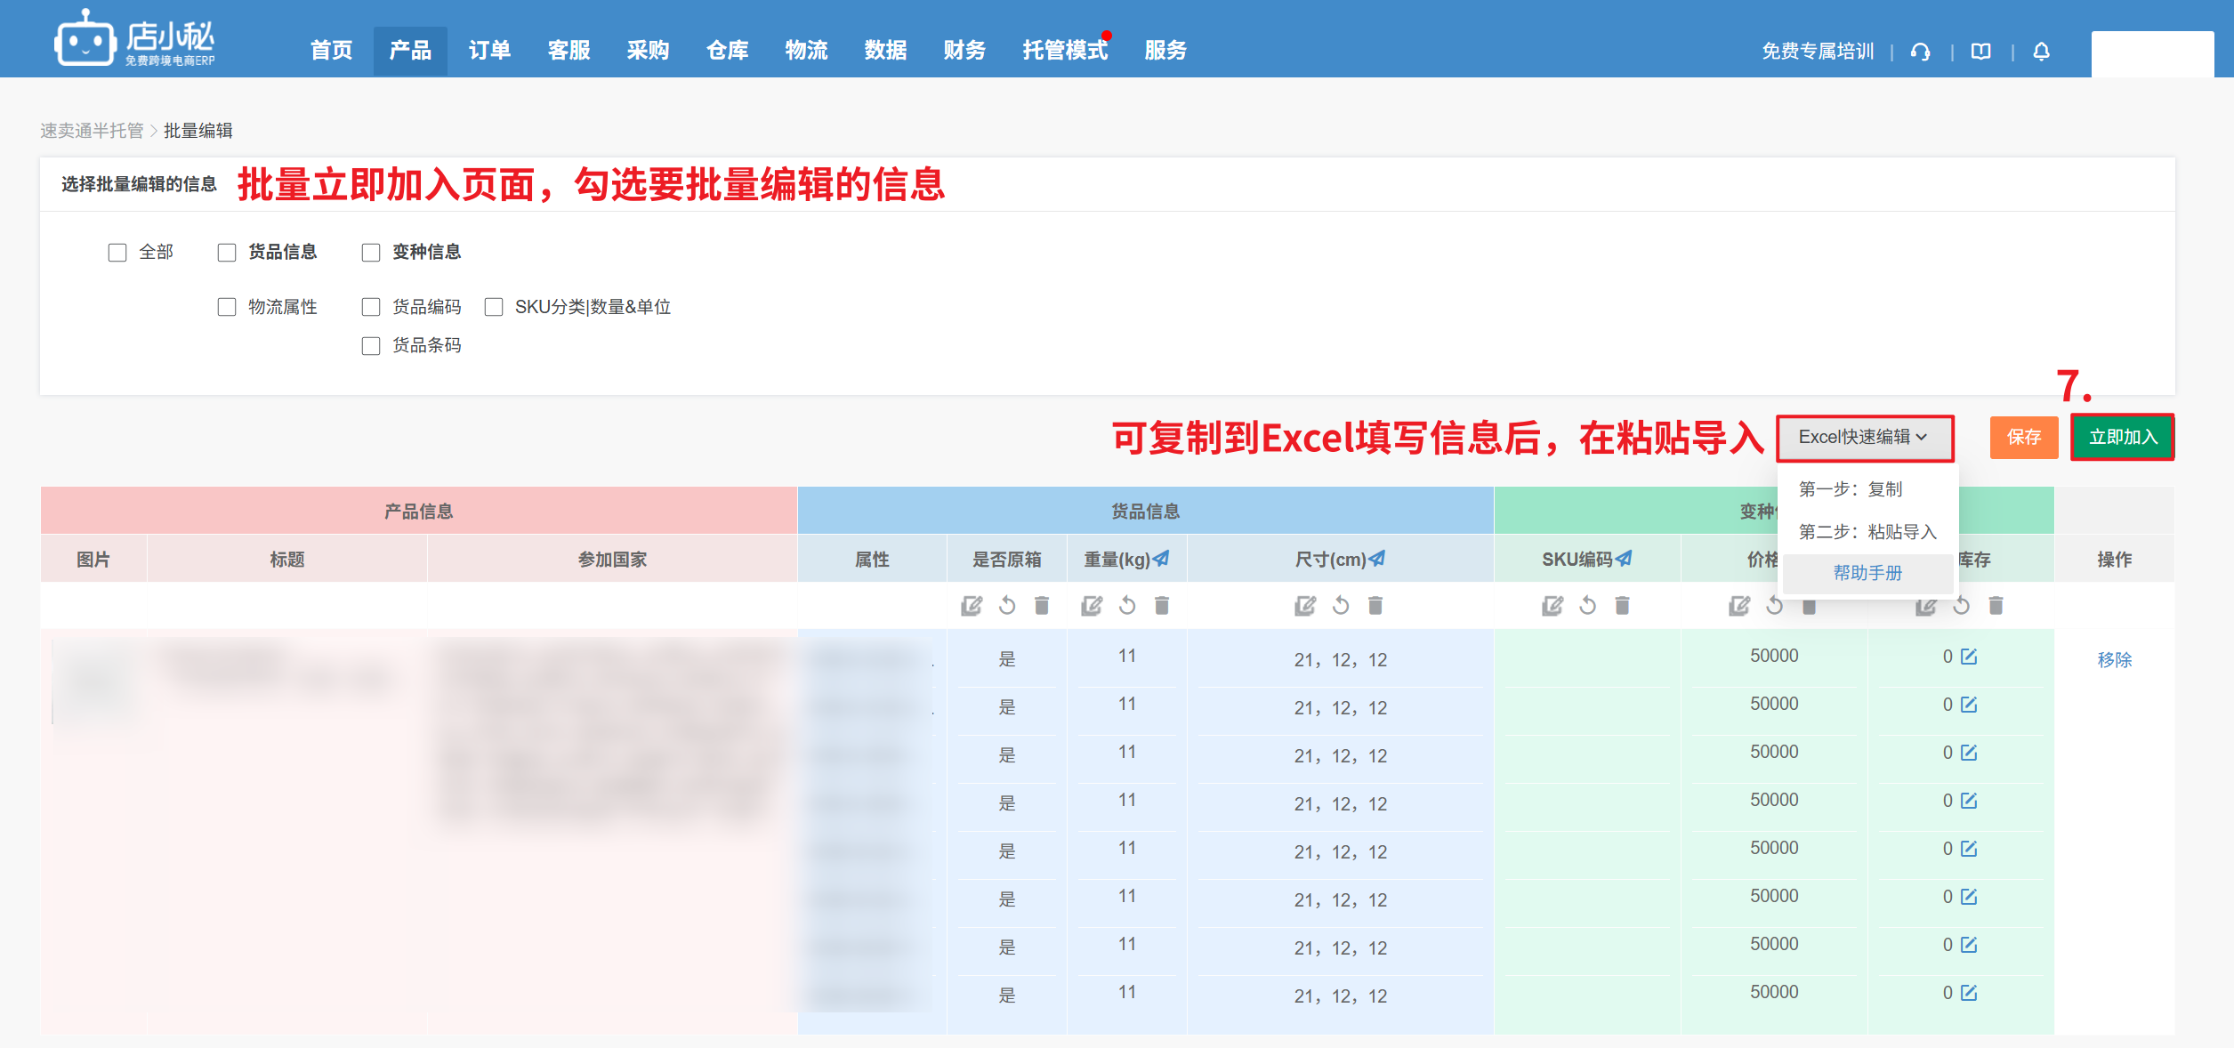
Task: Click batch edit icon under 是否原箱 column
Action: [x=971, y=606]
